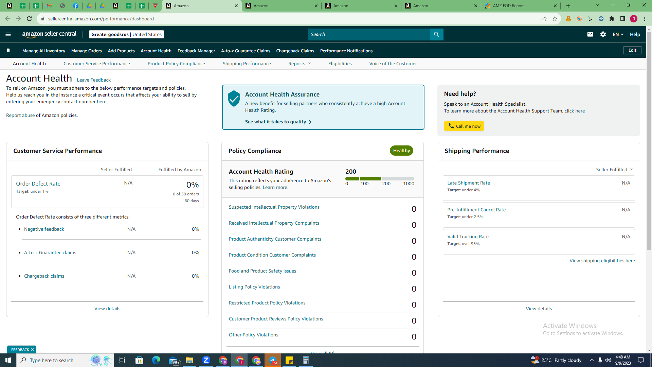Open the pinned Facebook tab
The height and width of the screenshot is (367, 652).
76,6
